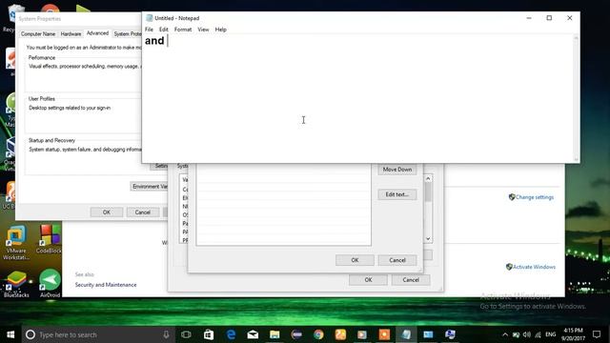Switch to the active Notepad taskbar icon
Viewport: 610px width, 343px height.
click(x=406, y=334)
